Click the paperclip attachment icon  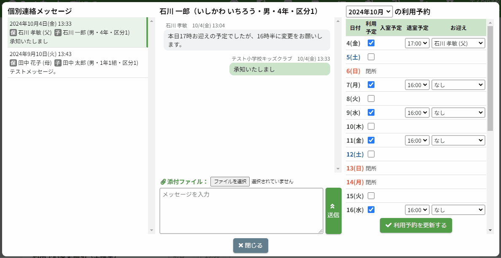pos(163,182)
